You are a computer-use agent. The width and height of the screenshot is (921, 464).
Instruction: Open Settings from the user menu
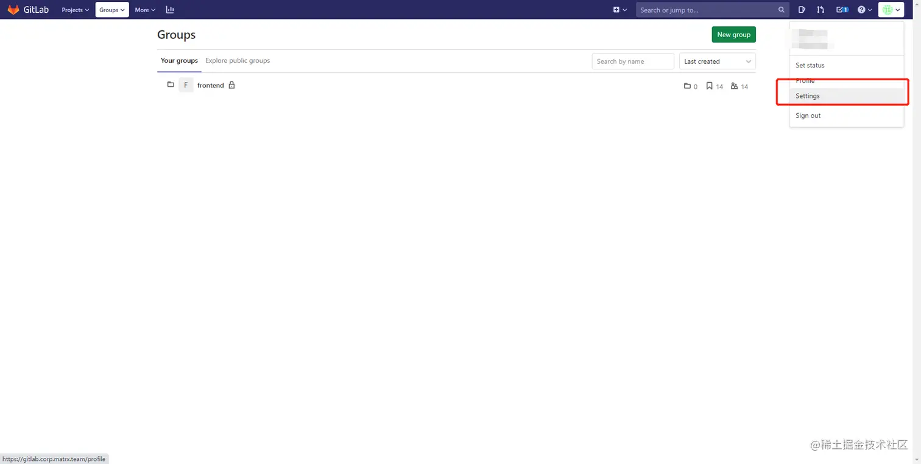[x=807, y=95]
